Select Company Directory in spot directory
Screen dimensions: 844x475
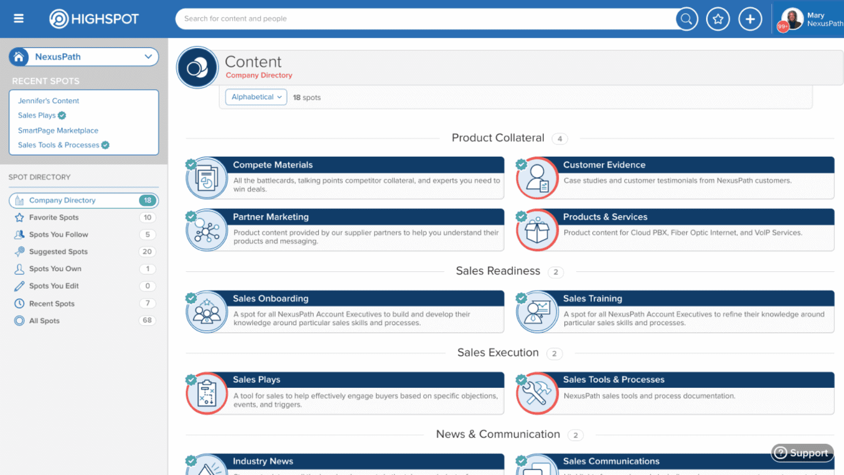point(84,201)
